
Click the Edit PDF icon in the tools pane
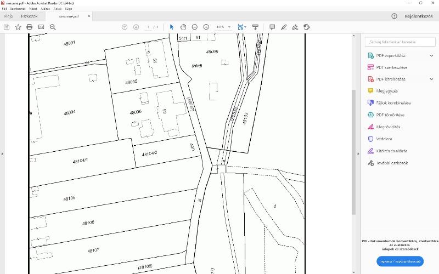pos(370,67)
